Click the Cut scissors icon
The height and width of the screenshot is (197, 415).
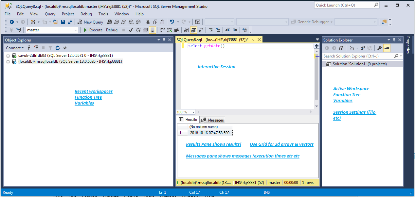[148, 22]
